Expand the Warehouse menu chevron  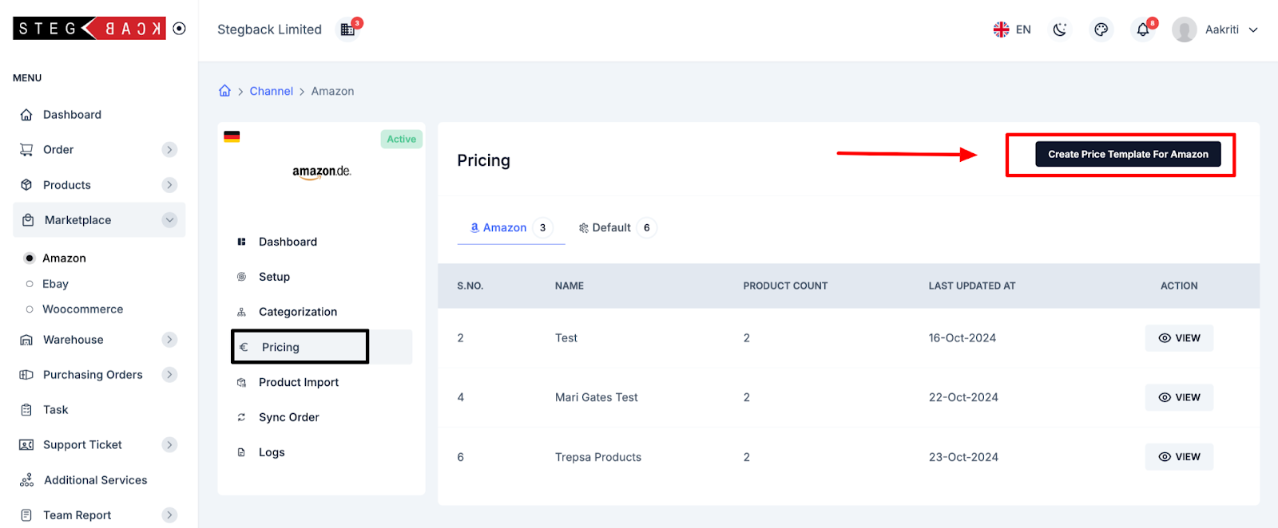(x=169, y=340)
